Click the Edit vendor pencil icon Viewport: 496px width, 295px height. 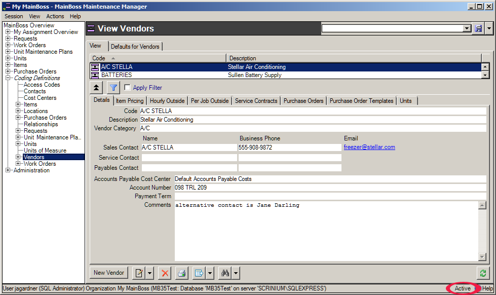[x=139, y=273]
